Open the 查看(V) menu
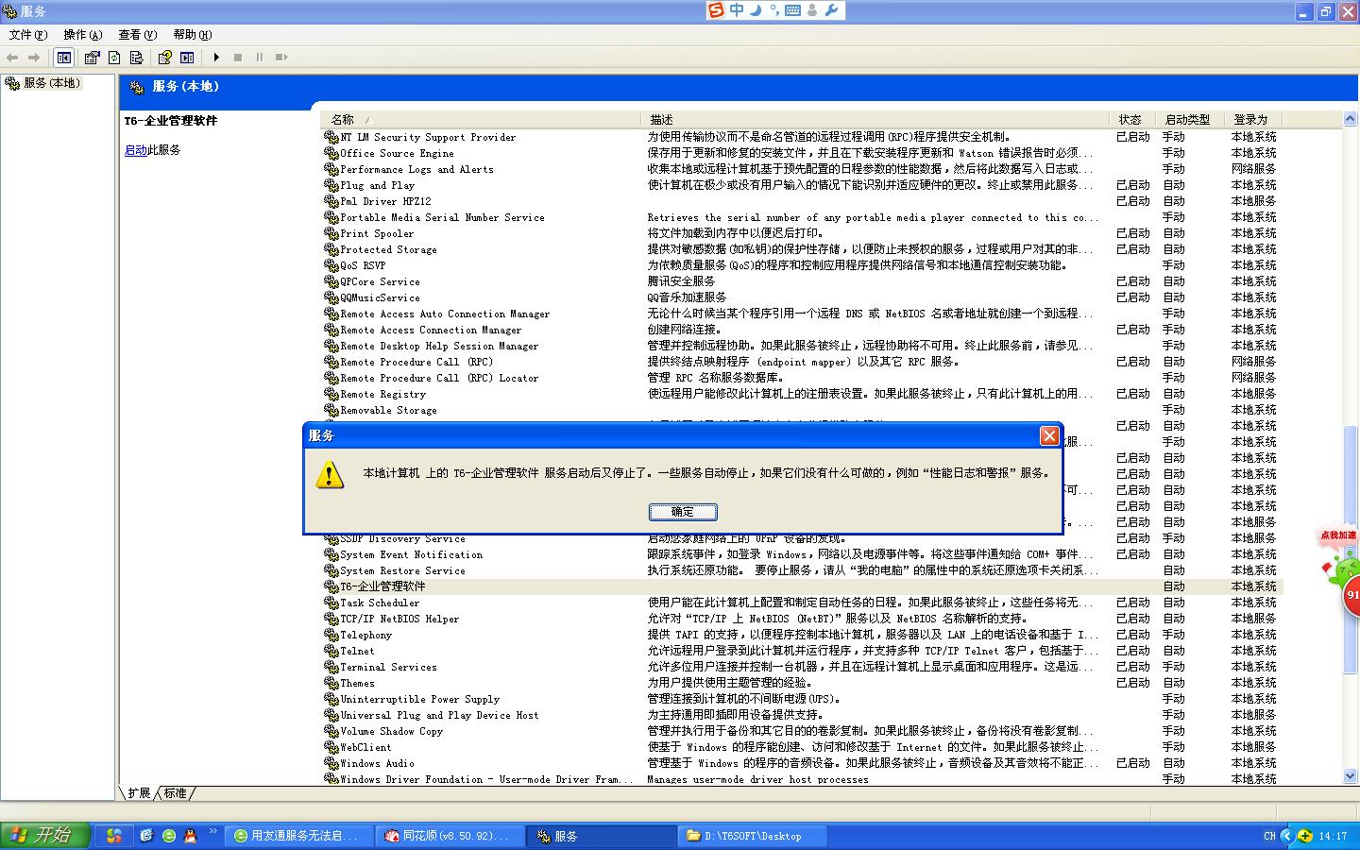Screen dimensions: 1360x850 [137, 35]
